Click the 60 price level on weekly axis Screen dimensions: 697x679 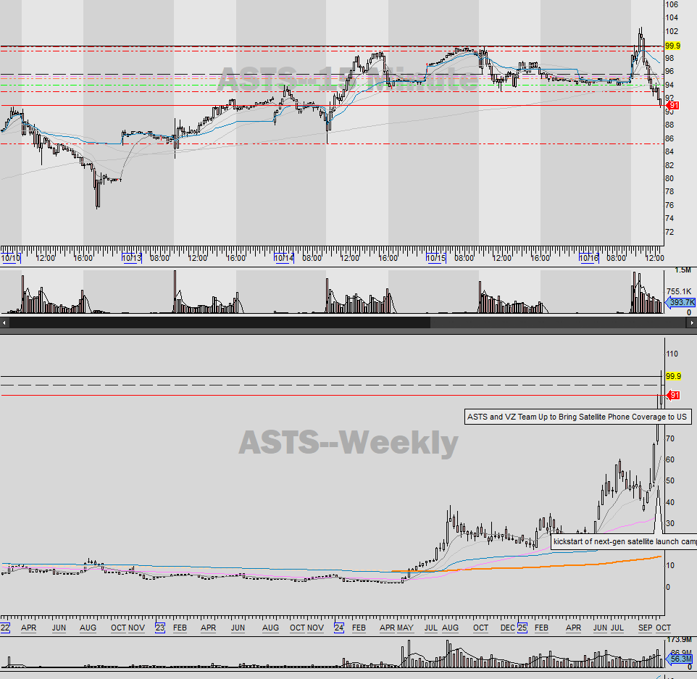tap(670, 459)
